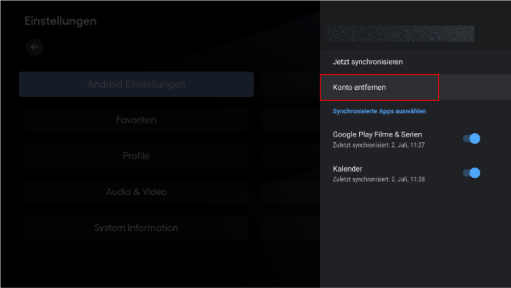Toggle Google Play Filme & Serien sync switch
This screenshot has width=511, height=288.
471,139
